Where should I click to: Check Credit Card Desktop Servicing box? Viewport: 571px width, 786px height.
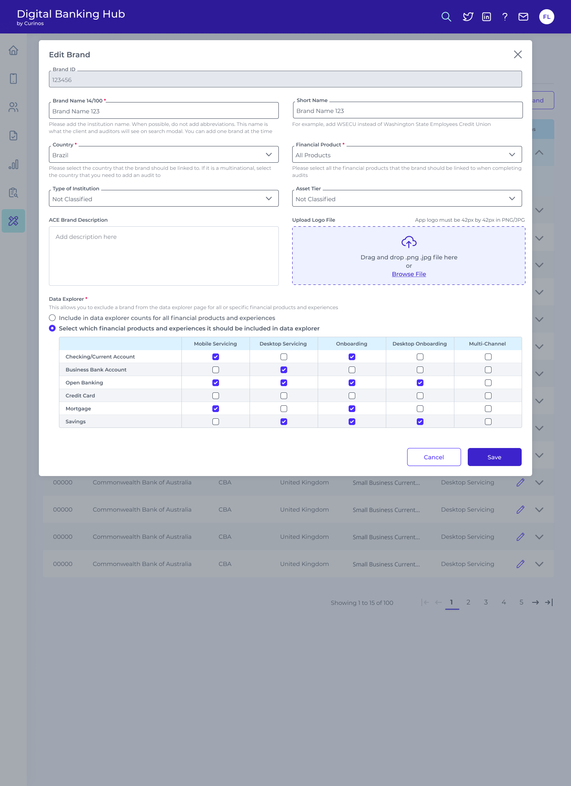coord(284,396)
